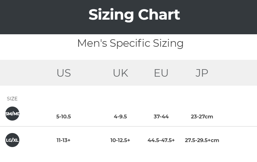Click the EU 44.5-47.5+ value
Image resolution: width=257 pixels, height=162 pixels.
161,140
